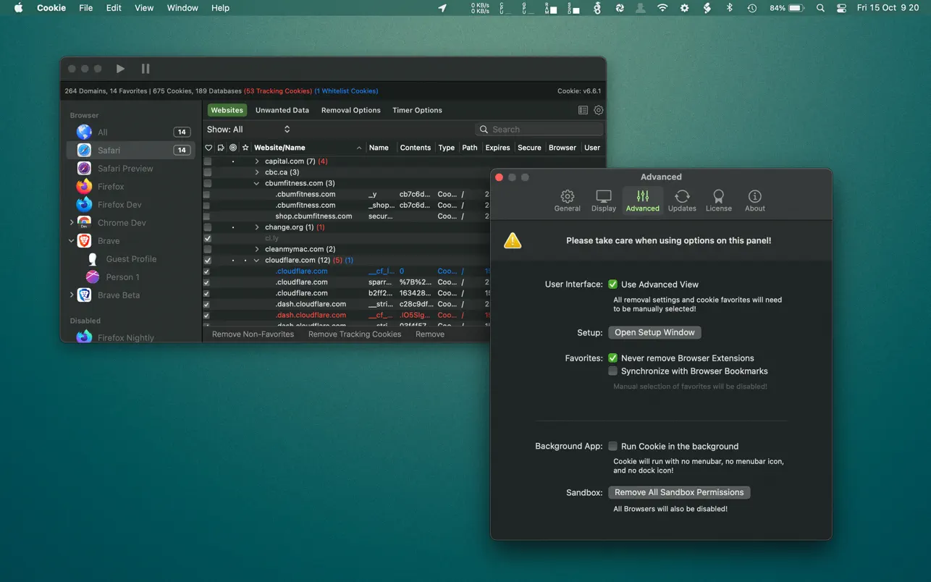The width and height of the screenshot is (931, 582).
Task: Enable Run Cookie in the background
Action: click(613, 447)
